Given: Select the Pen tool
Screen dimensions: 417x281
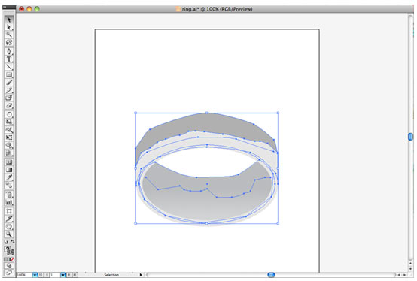Looking at the screenshot, I should (x=9, y=51).
